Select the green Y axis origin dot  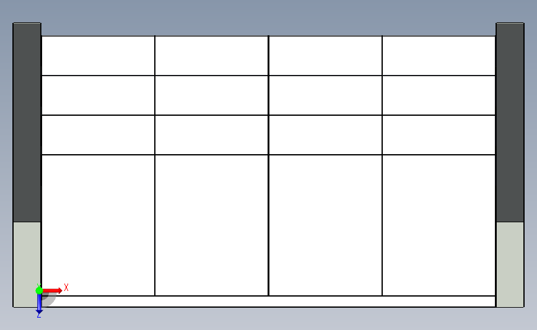coord(39,290)
